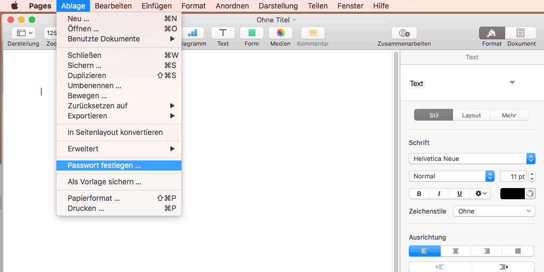Show the Format inspector

(x=492, y=33)
